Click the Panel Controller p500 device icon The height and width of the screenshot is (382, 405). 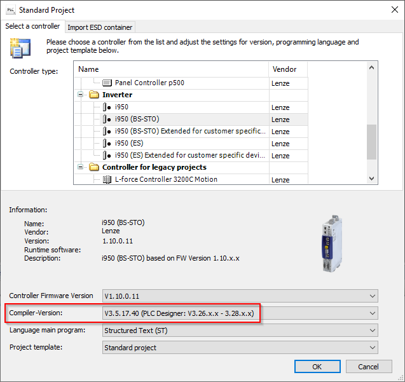click(107, 83)
